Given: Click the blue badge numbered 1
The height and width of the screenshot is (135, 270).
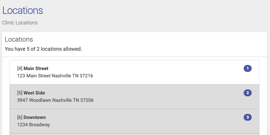Looking at the screenshot, I should tap(248, 68).
